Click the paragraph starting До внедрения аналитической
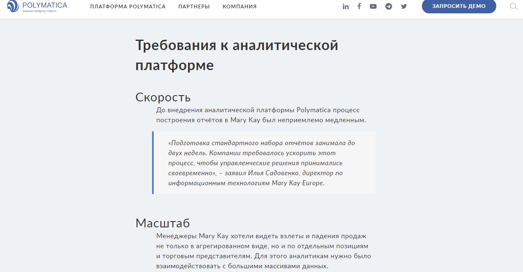 [261, 115]
